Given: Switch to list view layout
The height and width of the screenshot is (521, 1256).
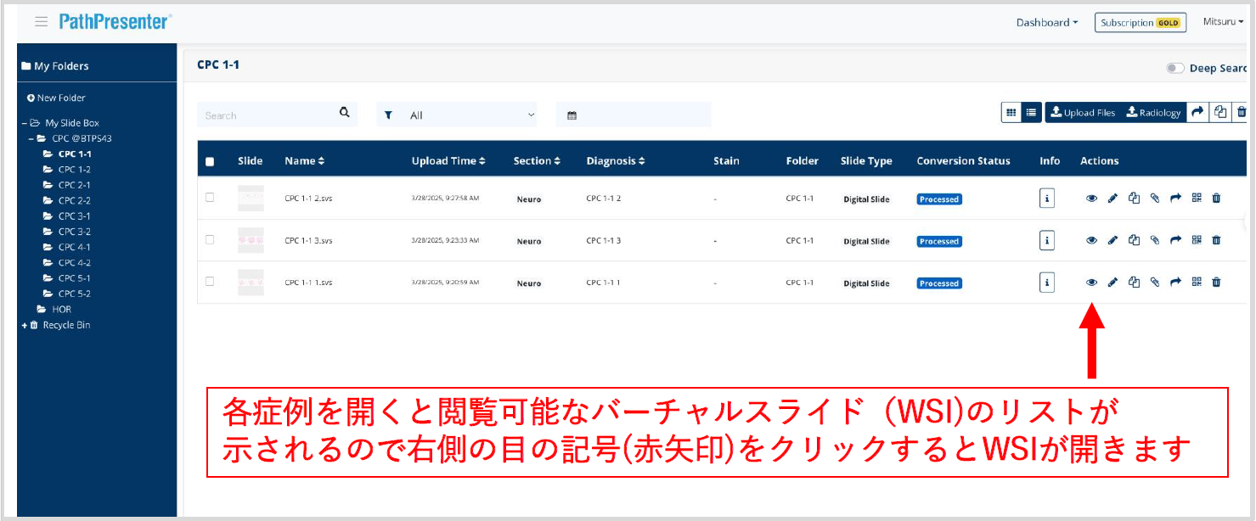Looking at the screenshot, I should [1032, 112].
